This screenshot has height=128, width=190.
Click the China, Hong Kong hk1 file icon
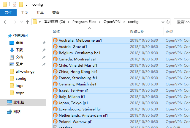click(55, 72)
